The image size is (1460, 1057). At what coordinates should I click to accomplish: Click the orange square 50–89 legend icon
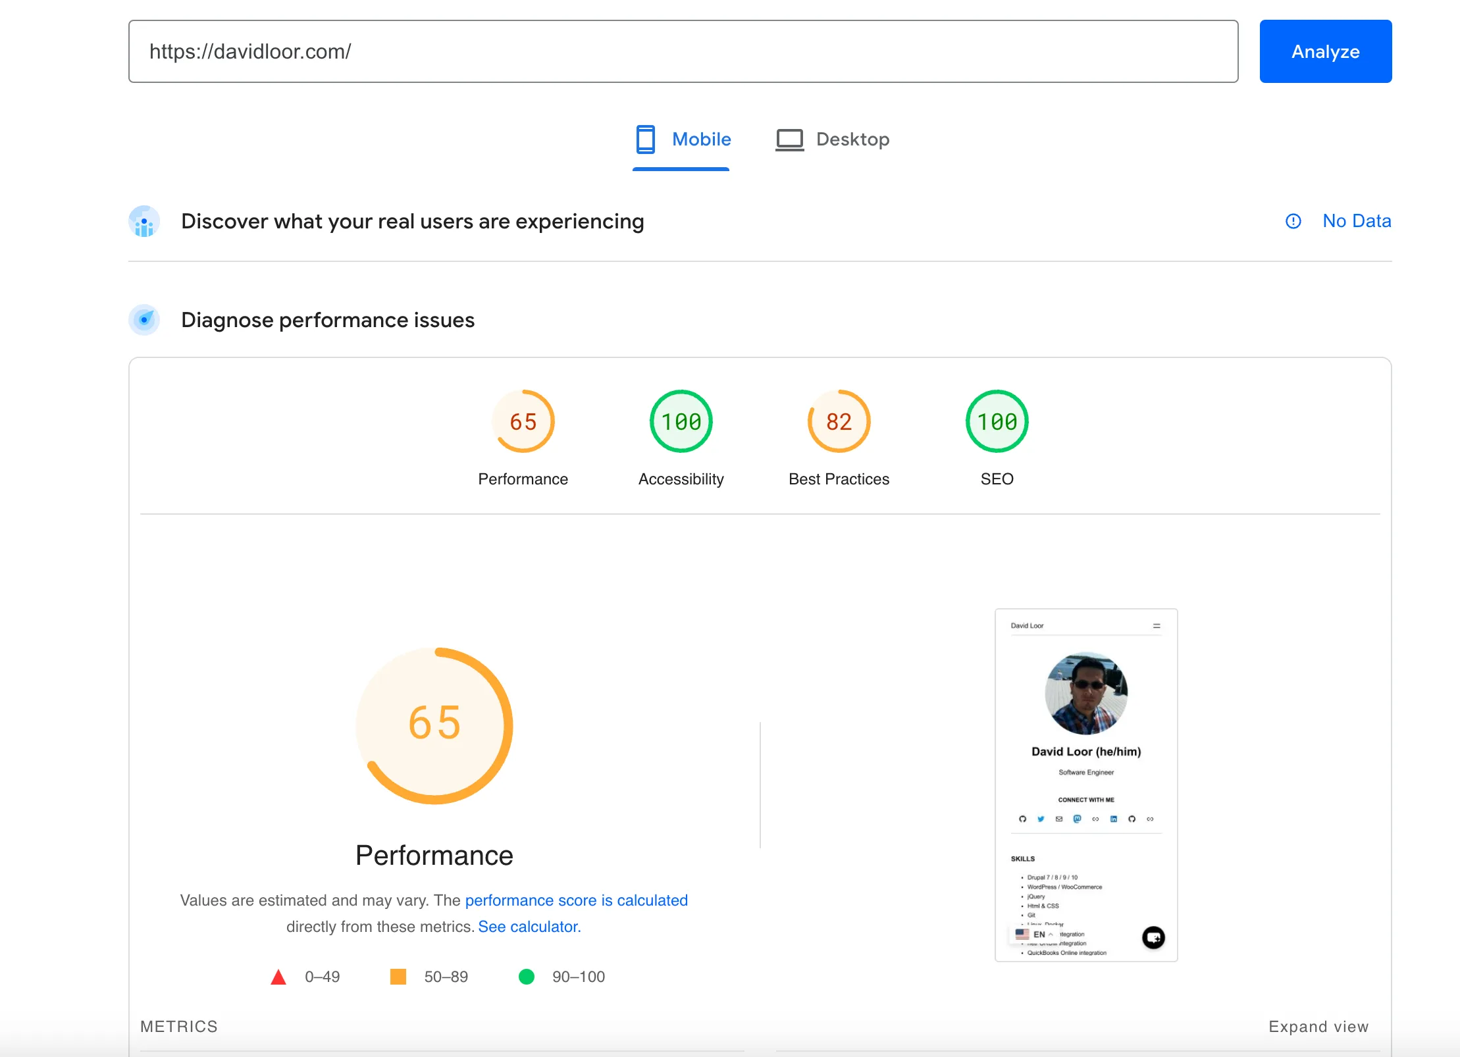click(x=398, y=977)
